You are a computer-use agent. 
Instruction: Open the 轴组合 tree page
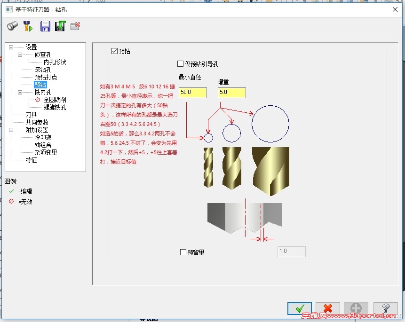click(43, 145)
